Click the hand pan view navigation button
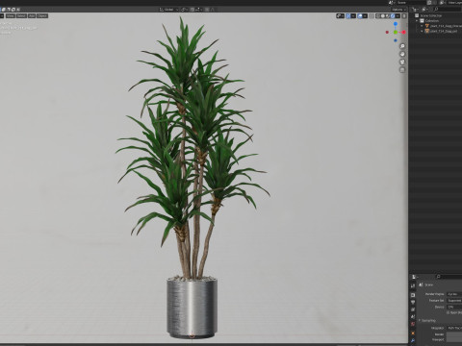Viewport: 462px width, 346px height. coord(402,54)
